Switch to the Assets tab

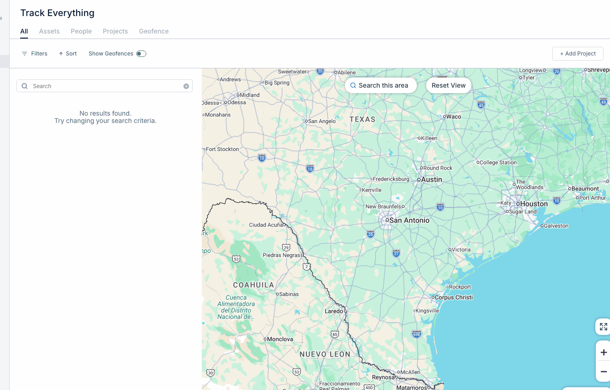pos(49,31)
